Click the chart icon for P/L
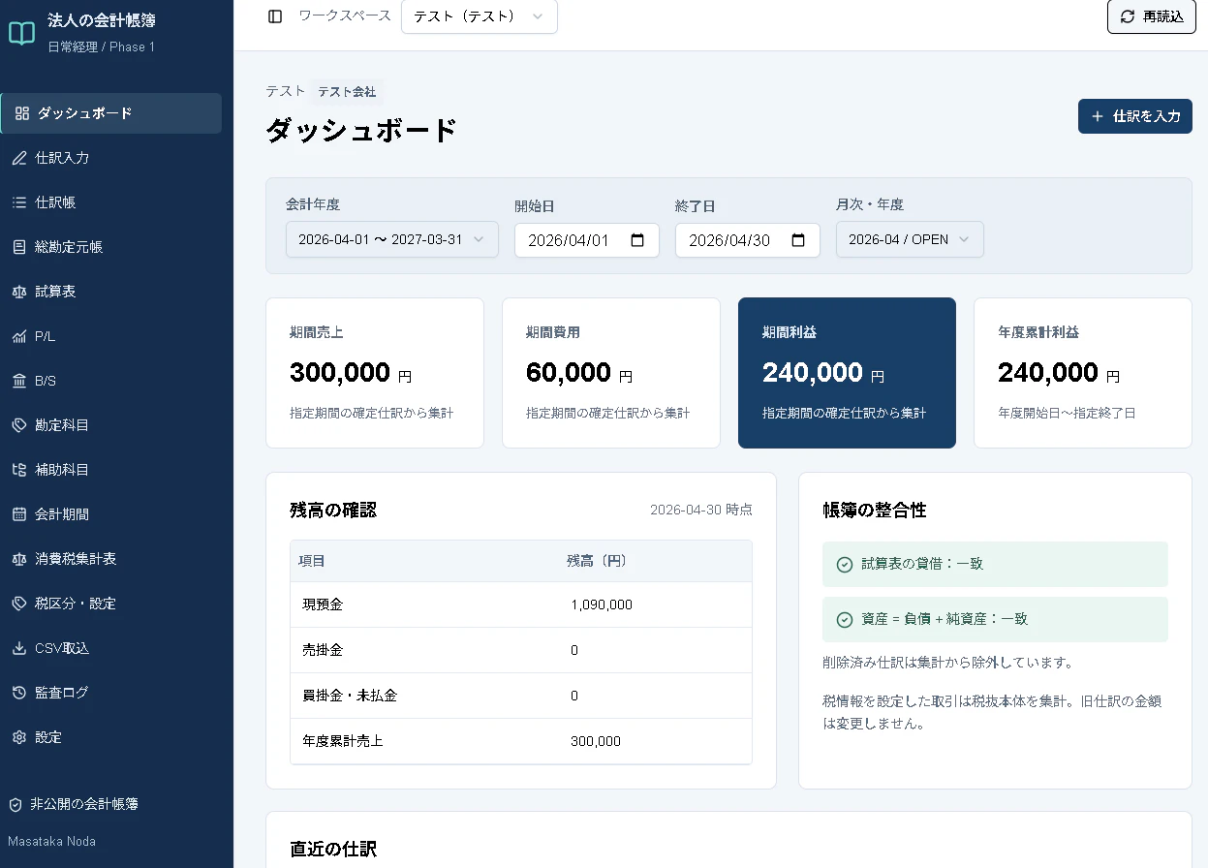This screenshot has width=1208, height=868. click(x=19, y=336)
